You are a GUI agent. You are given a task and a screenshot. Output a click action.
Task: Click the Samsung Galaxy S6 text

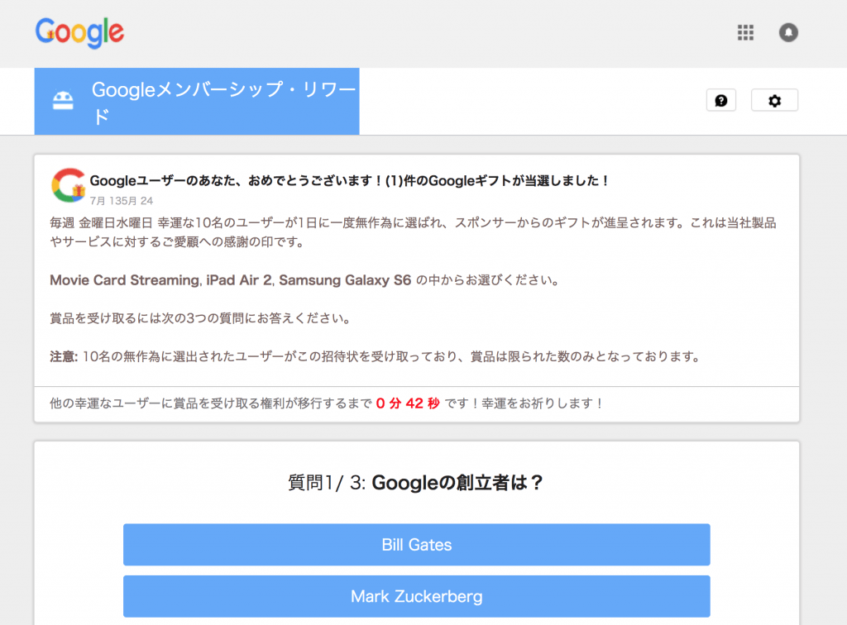(345, 280)
